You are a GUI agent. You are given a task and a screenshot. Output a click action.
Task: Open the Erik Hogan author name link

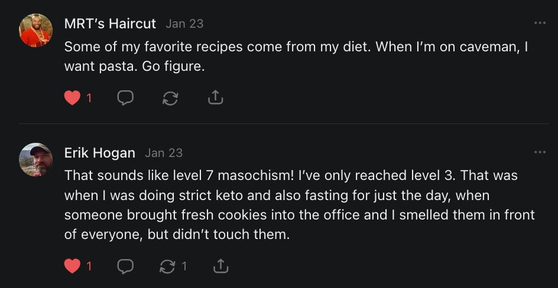click(99, 153)
